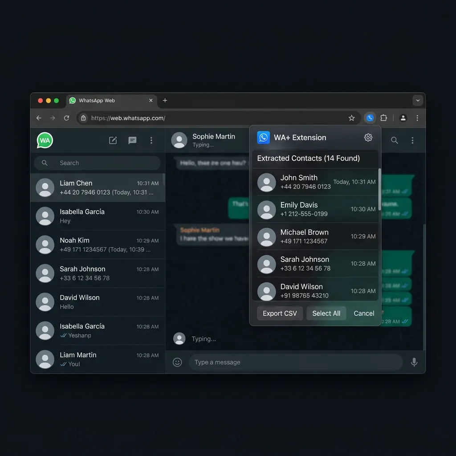The width and height of the screenshot is (456, 456).
Task: Select David Wilson in the extension list
Action: click(x=315, y=289)
